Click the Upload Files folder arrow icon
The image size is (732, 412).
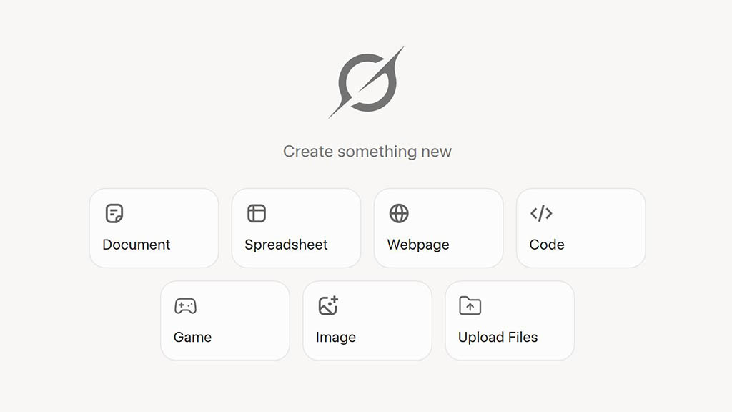coord(470,305)
